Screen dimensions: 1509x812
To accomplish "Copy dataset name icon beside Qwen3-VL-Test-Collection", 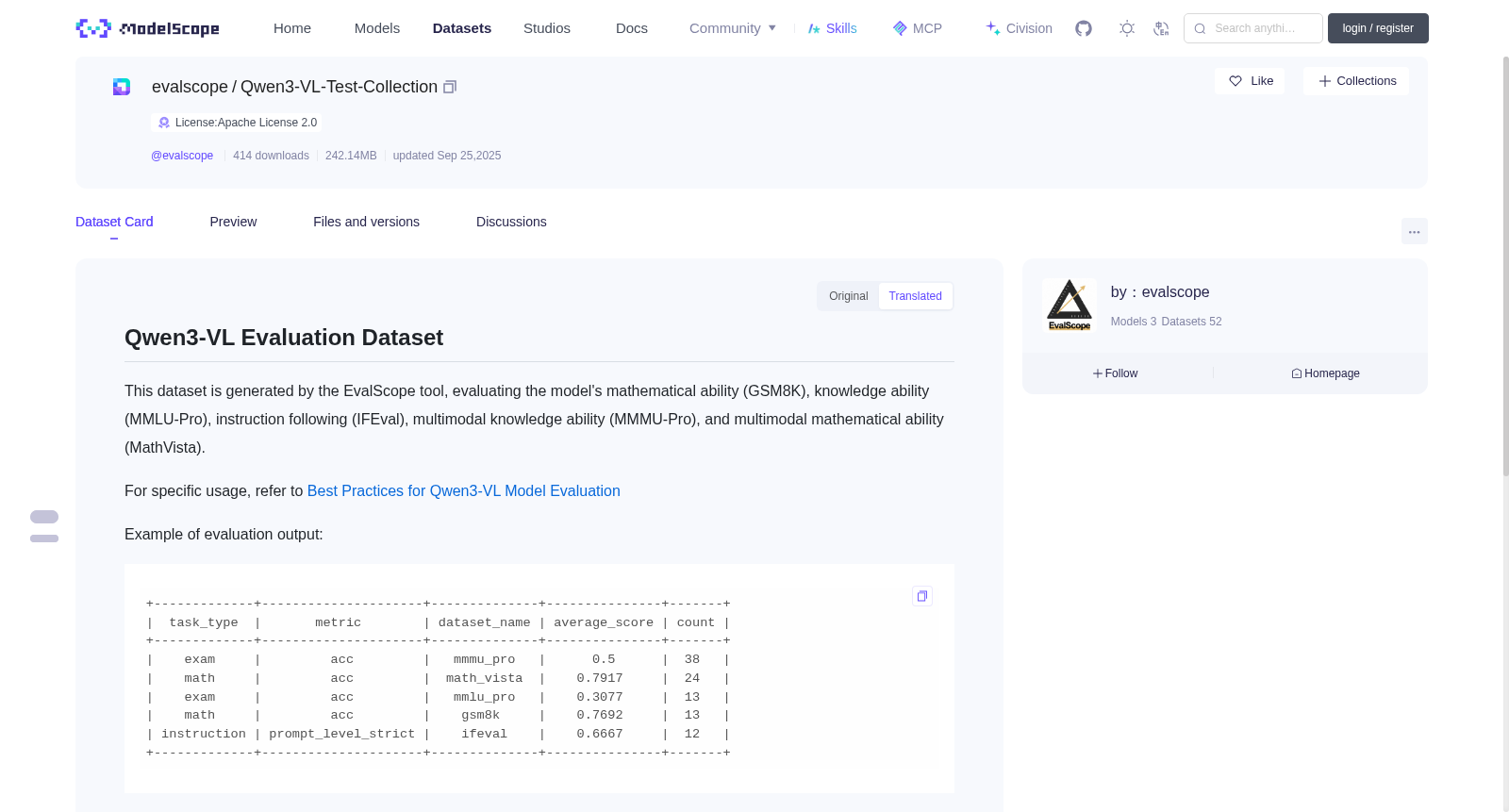I will coord(450,87).
